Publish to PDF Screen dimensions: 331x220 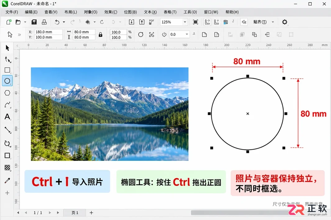pyautogui.click(x=151, y=22)
